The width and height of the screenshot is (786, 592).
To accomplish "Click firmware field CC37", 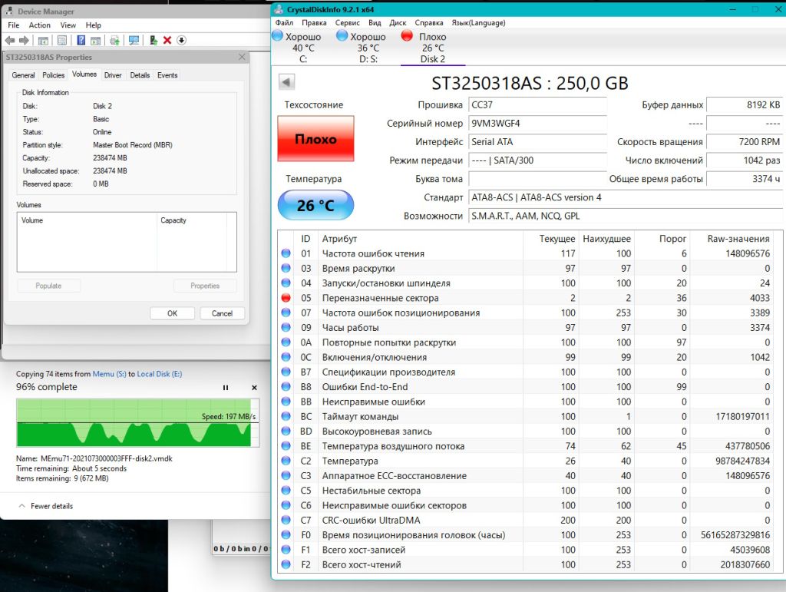I will click(537, 104).
